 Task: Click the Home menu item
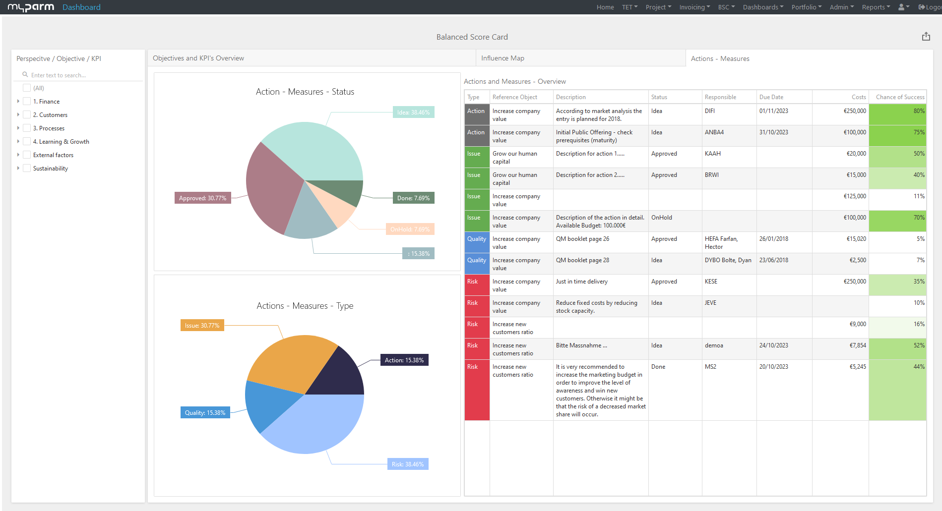pyautogui.click(x=605, y=7)
